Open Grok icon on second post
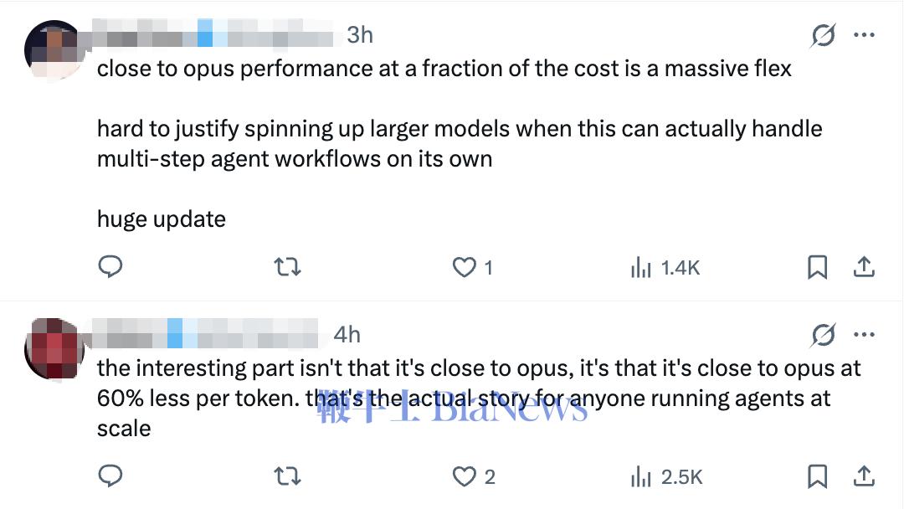904x509 pixels. [823, 335]
